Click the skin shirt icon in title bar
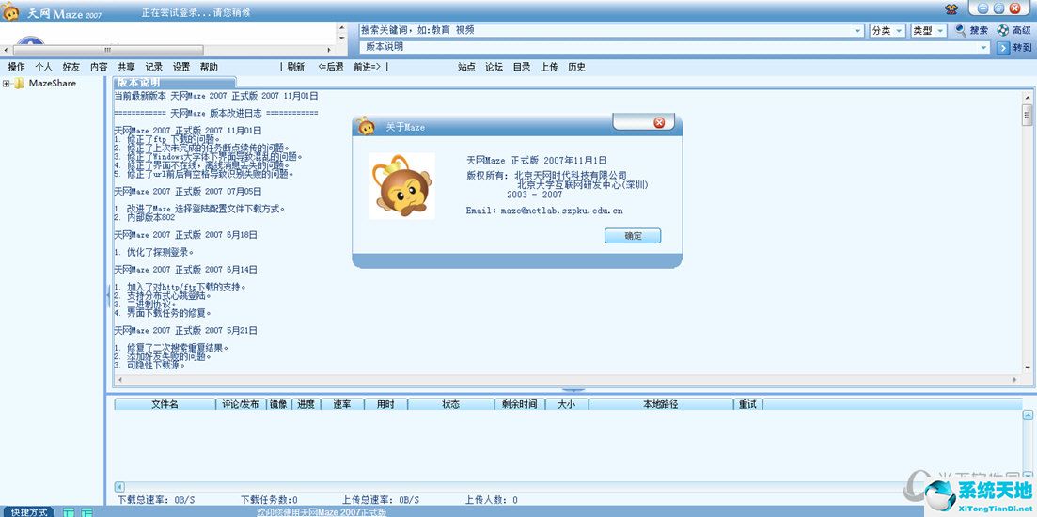The height and width of the screenshot is (517, 1037). coord(951,8)
